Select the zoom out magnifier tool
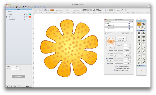The image size is (156, 95). [143, 27]
